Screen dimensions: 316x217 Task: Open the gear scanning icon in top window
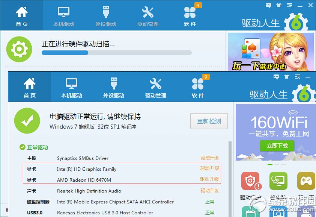(x=19, y=49)
